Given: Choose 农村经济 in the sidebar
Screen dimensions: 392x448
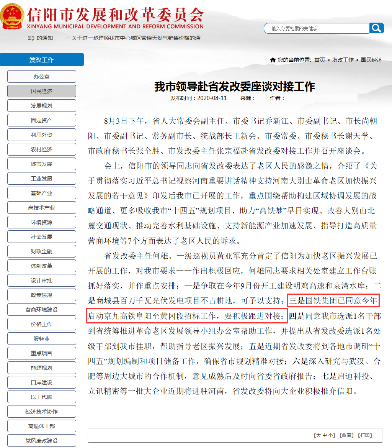Looking at the screenshot, I should click(42, 149).
